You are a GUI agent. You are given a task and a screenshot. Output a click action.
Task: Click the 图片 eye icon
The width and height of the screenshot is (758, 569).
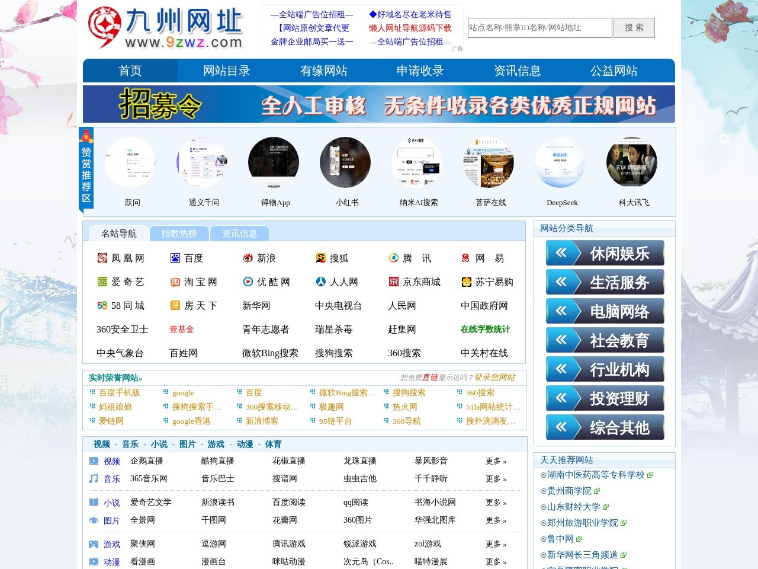94,520
